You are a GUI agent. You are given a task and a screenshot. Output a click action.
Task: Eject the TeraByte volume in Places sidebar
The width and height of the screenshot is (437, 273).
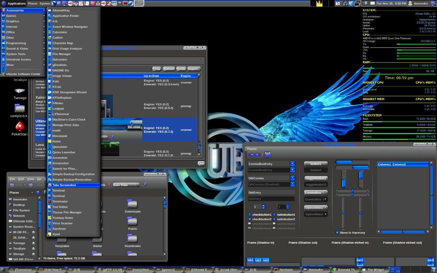[33, 248]
